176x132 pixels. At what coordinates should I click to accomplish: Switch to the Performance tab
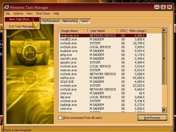tap(51, 21)
